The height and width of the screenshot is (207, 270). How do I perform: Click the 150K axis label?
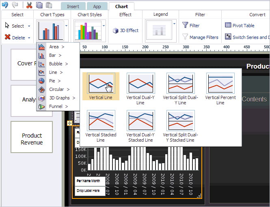tap(80, 149)
